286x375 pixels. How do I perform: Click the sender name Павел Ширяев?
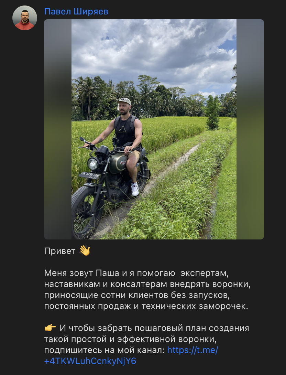(x=76, y=11)
